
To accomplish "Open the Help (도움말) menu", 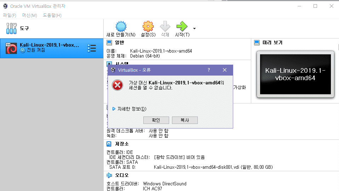I will pos(52,15).
